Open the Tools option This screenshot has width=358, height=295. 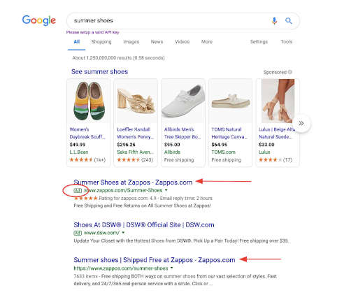click(x=286, y=42)
